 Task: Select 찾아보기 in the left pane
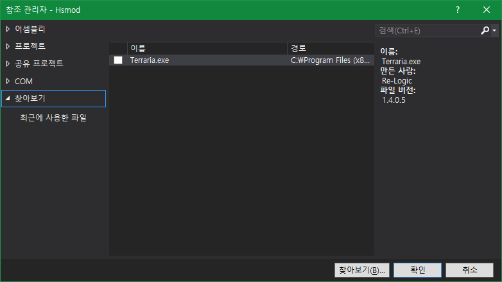tap(53, 98)
